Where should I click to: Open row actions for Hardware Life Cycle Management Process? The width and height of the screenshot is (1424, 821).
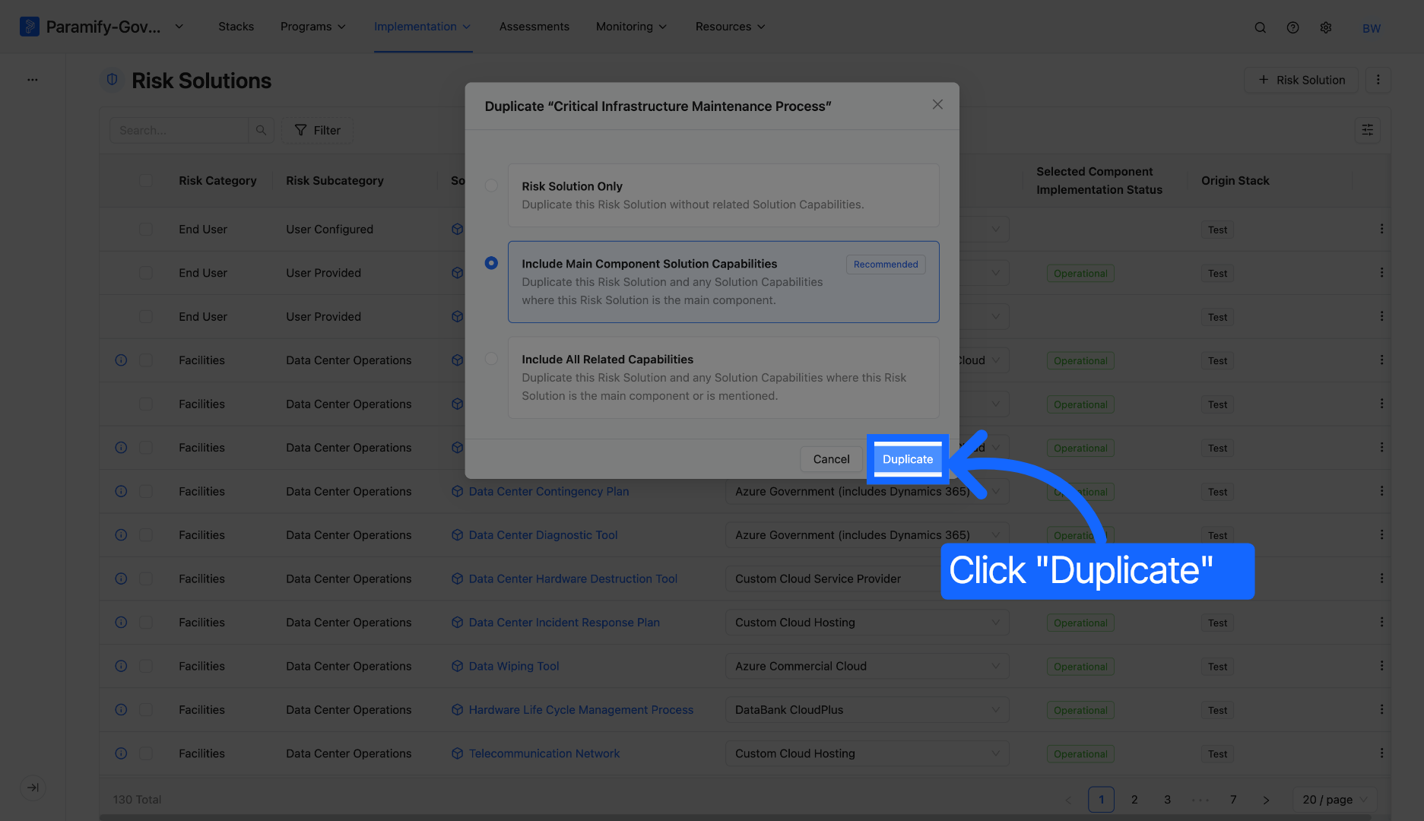click(x=1381, y=709)
